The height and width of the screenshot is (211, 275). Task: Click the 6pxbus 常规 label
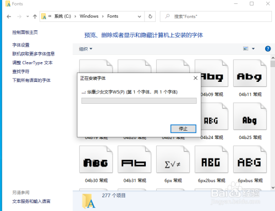point(250,181)
